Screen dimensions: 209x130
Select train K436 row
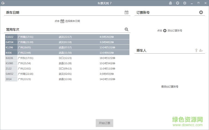coord(67,53)
